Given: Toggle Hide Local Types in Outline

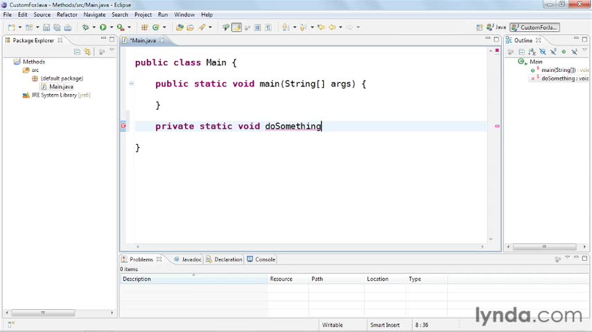Looking at the screenshot, I should point(574,52).
